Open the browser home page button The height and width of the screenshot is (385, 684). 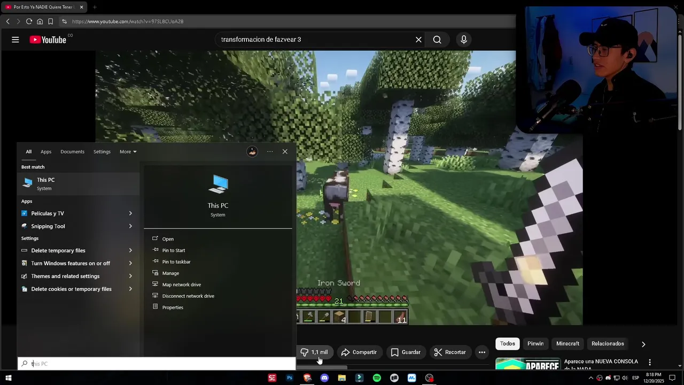[40, 21]
